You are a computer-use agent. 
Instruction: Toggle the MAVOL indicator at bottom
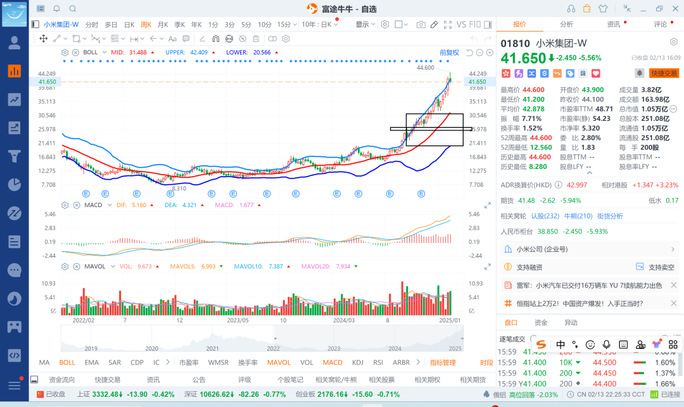279,362
